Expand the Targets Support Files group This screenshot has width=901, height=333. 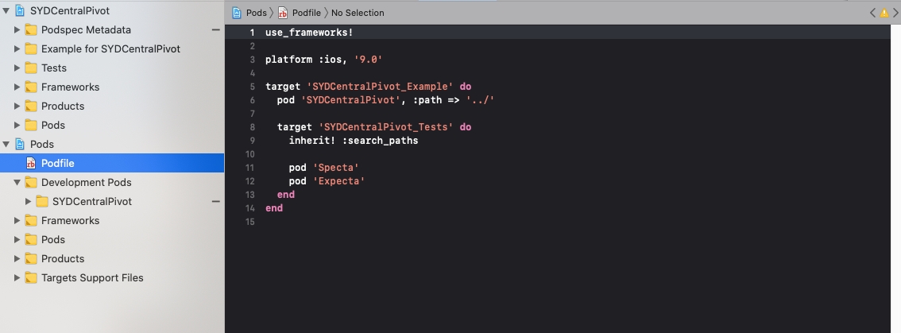[x=17, y=278]
